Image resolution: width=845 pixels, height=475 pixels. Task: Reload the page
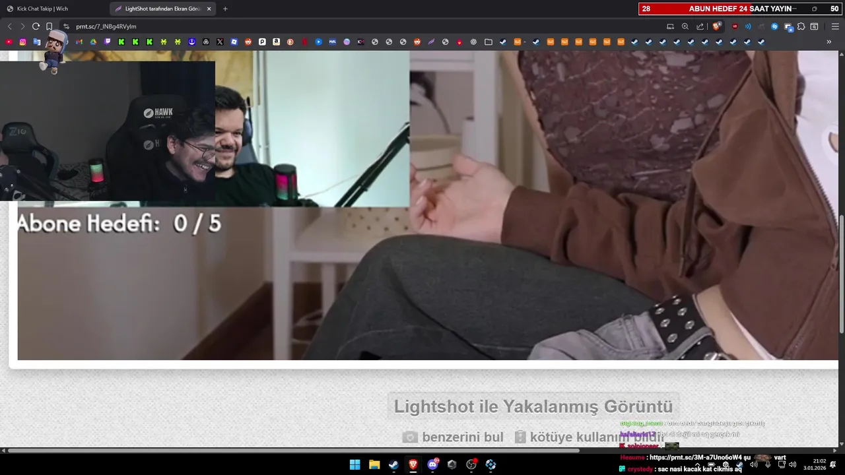point(36,26)
